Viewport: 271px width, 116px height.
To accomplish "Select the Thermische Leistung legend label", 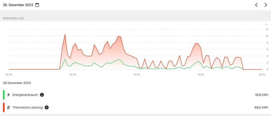I will [x=27, y=107].
